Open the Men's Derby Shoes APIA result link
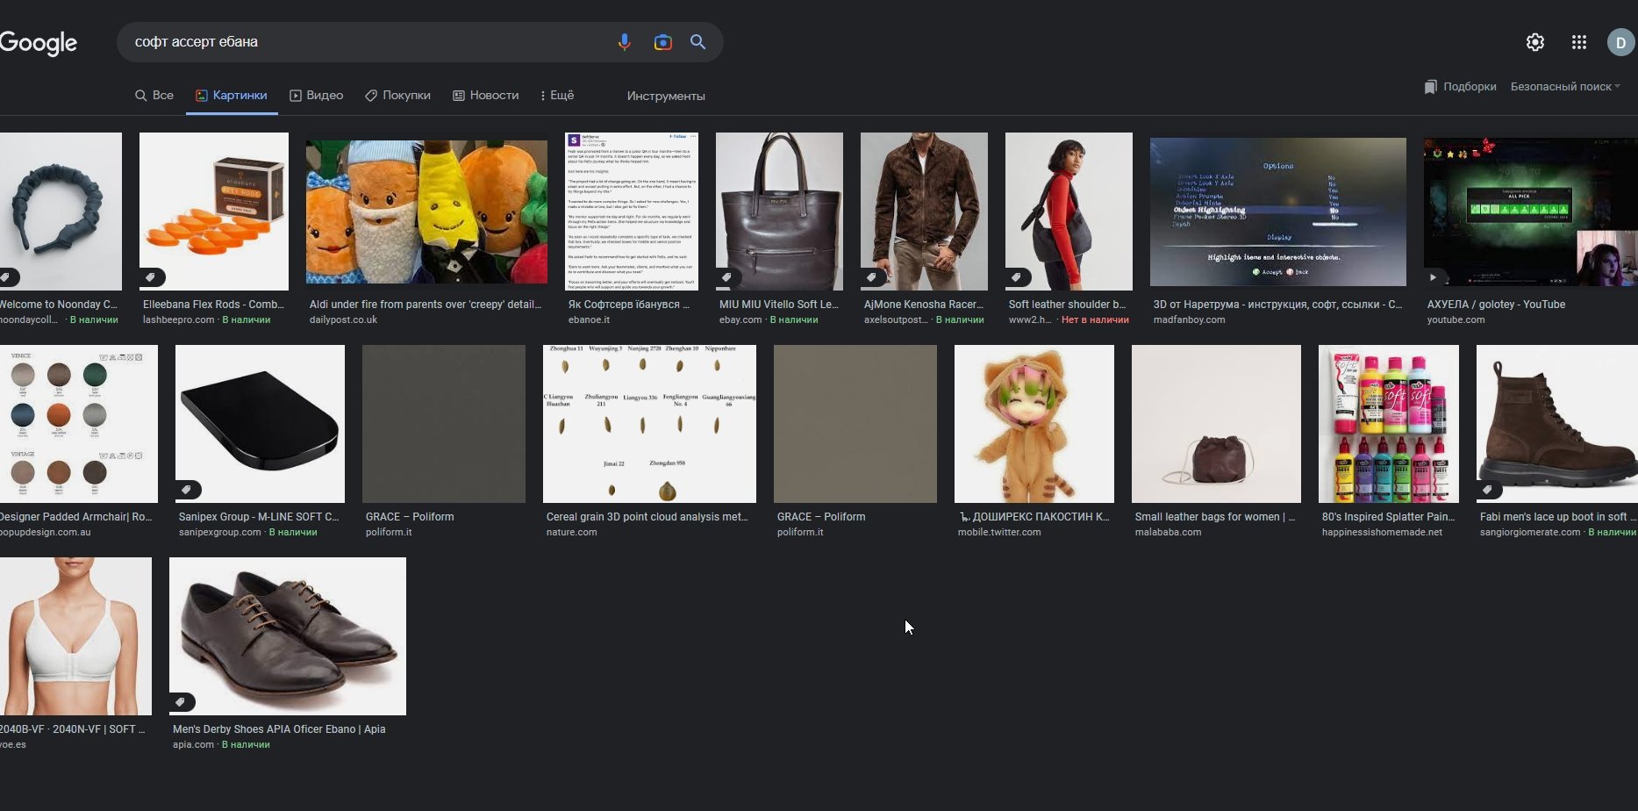1638x811 pixels. tap(278, 728)
